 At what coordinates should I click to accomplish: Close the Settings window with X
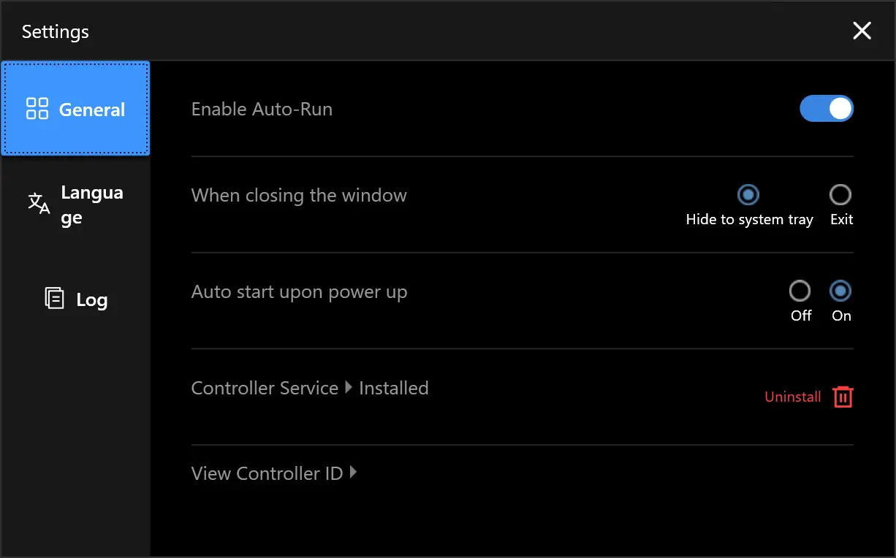[862, 31]
